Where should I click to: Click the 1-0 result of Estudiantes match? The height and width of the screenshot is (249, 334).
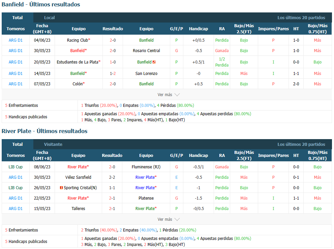(x=113, y=62)
